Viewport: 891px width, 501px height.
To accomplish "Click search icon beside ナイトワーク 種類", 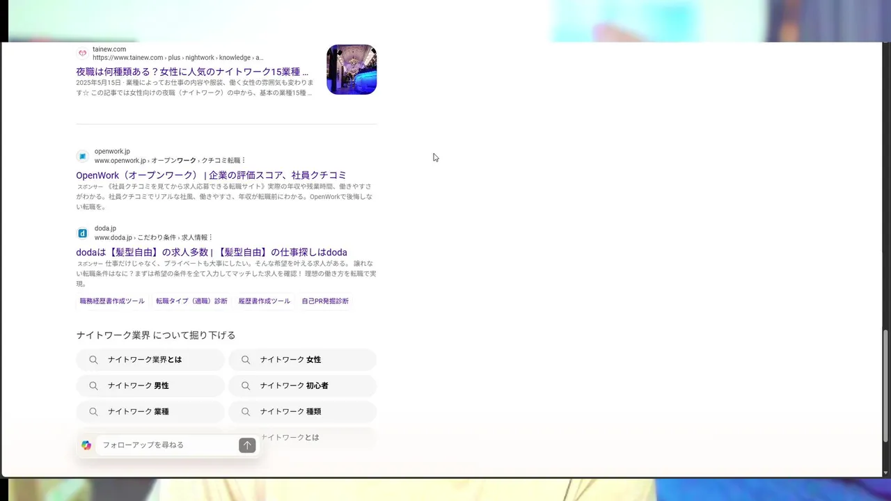I will coord(246,411).
